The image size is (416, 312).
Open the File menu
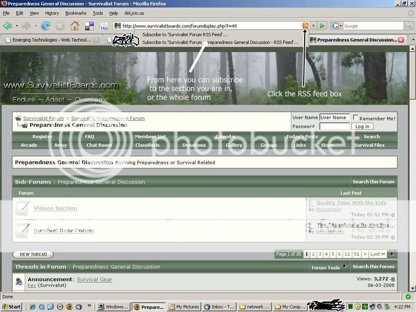tap(6, 13)
